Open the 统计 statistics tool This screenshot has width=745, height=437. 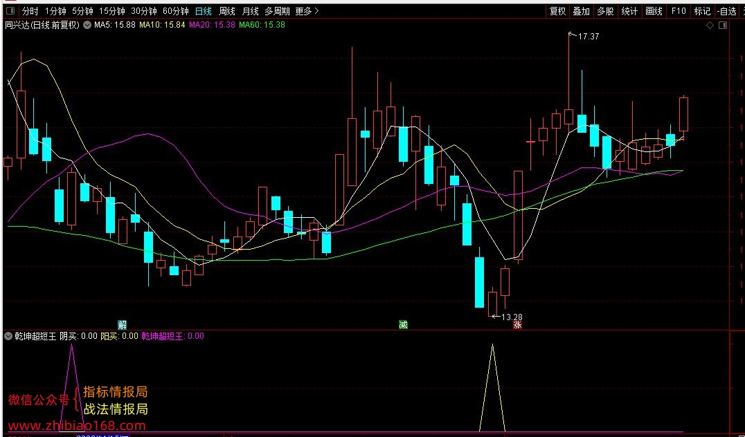pos(629,11)
